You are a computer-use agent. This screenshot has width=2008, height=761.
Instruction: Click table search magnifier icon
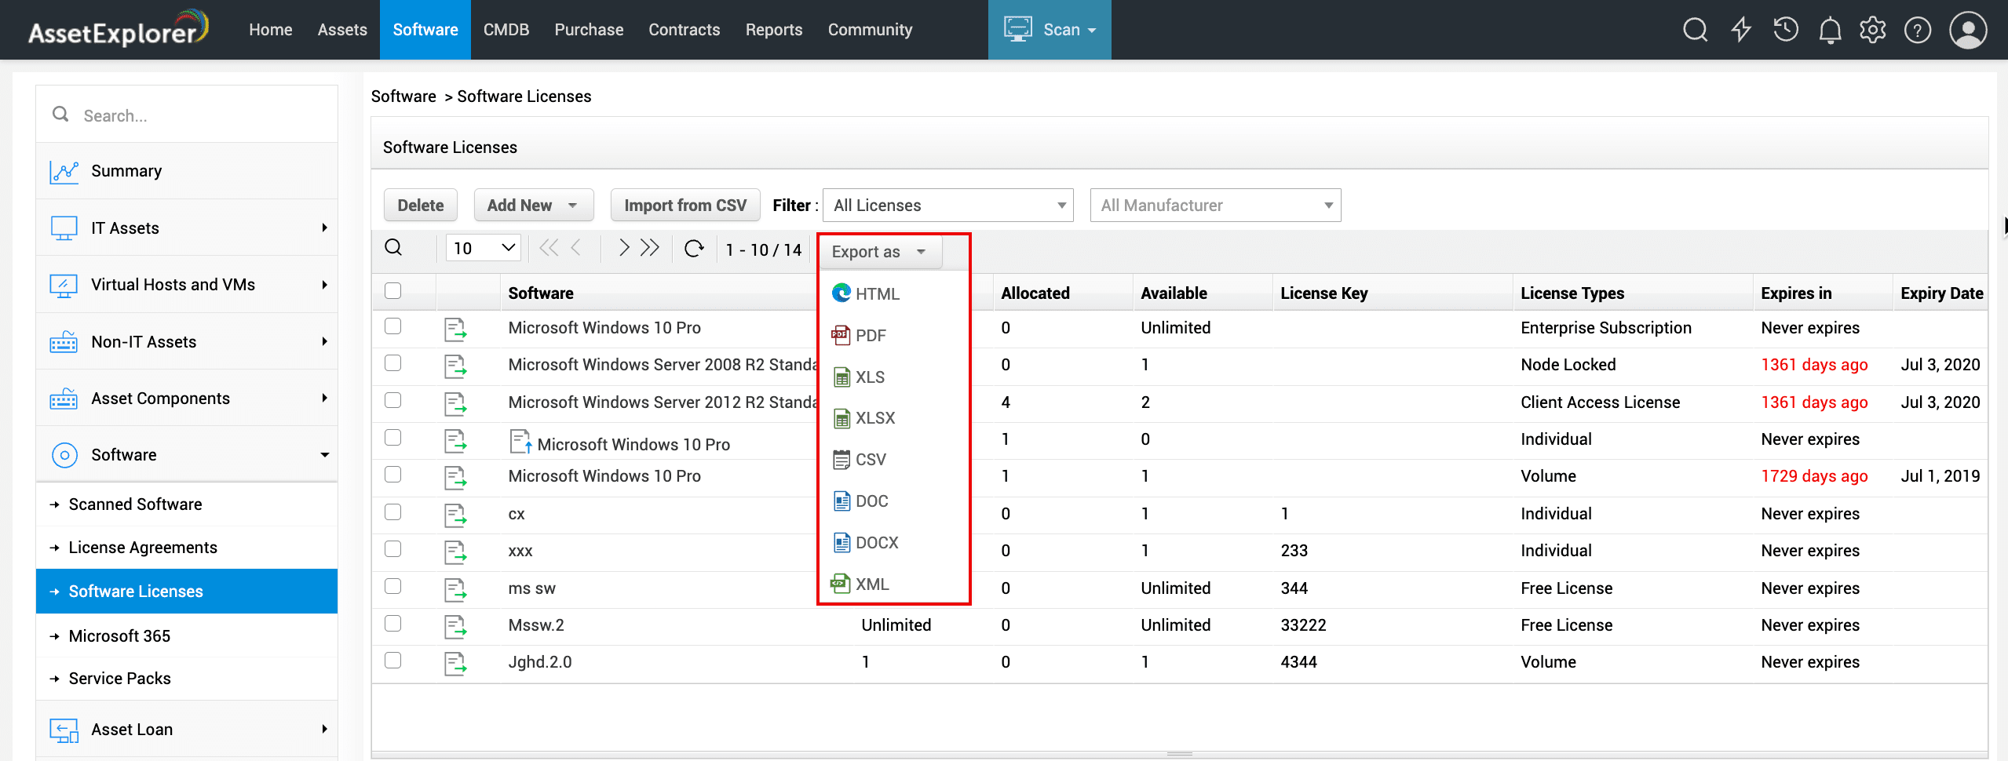point(393,248)
